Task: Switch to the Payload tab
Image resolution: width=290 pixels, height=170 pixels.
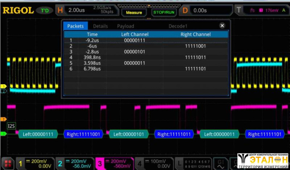Action: 126,26
